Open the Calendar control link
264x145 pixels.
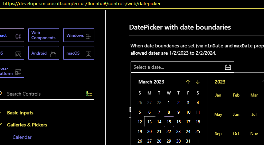pos(22,137)
